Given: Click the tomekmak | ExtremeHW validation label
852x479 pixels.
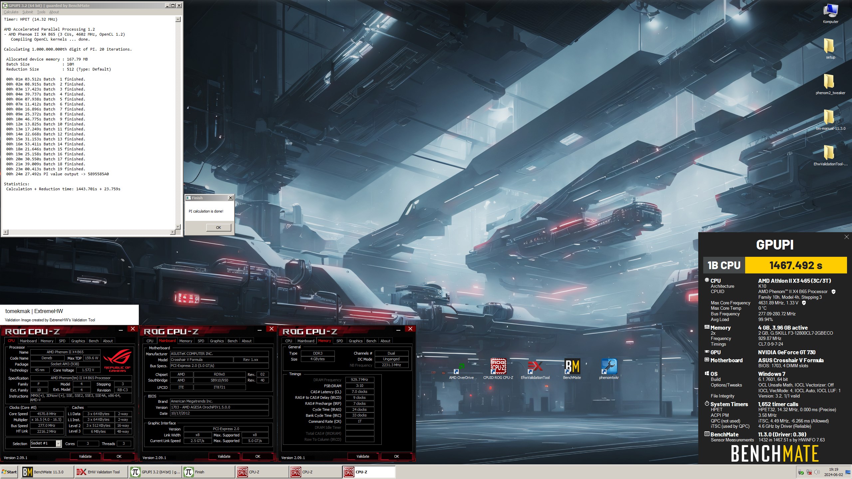Looking at the screenshot, I should click(34, 311).
